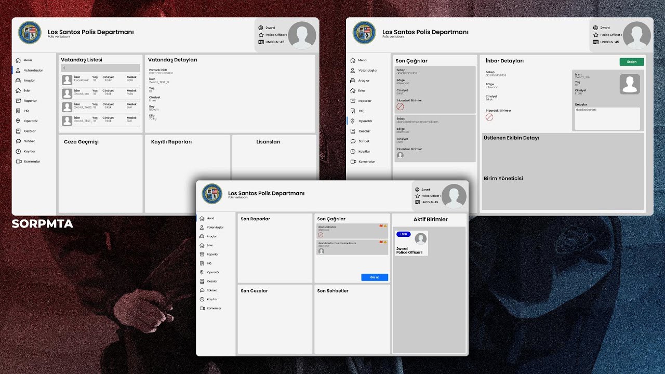Click the green Üstlen button
Screen dimensions: 665x374
pos(632,62)
